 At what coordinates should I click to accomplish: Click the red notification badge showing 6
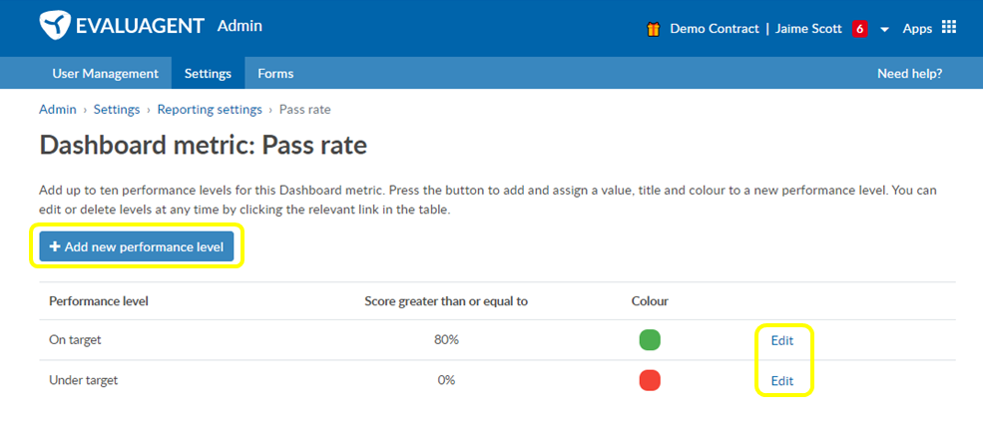click(859, 29)
